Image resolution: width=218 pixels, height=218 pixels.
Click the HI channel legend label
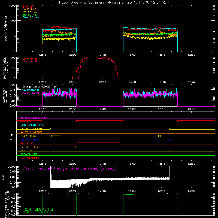click(x=30, y=62)
